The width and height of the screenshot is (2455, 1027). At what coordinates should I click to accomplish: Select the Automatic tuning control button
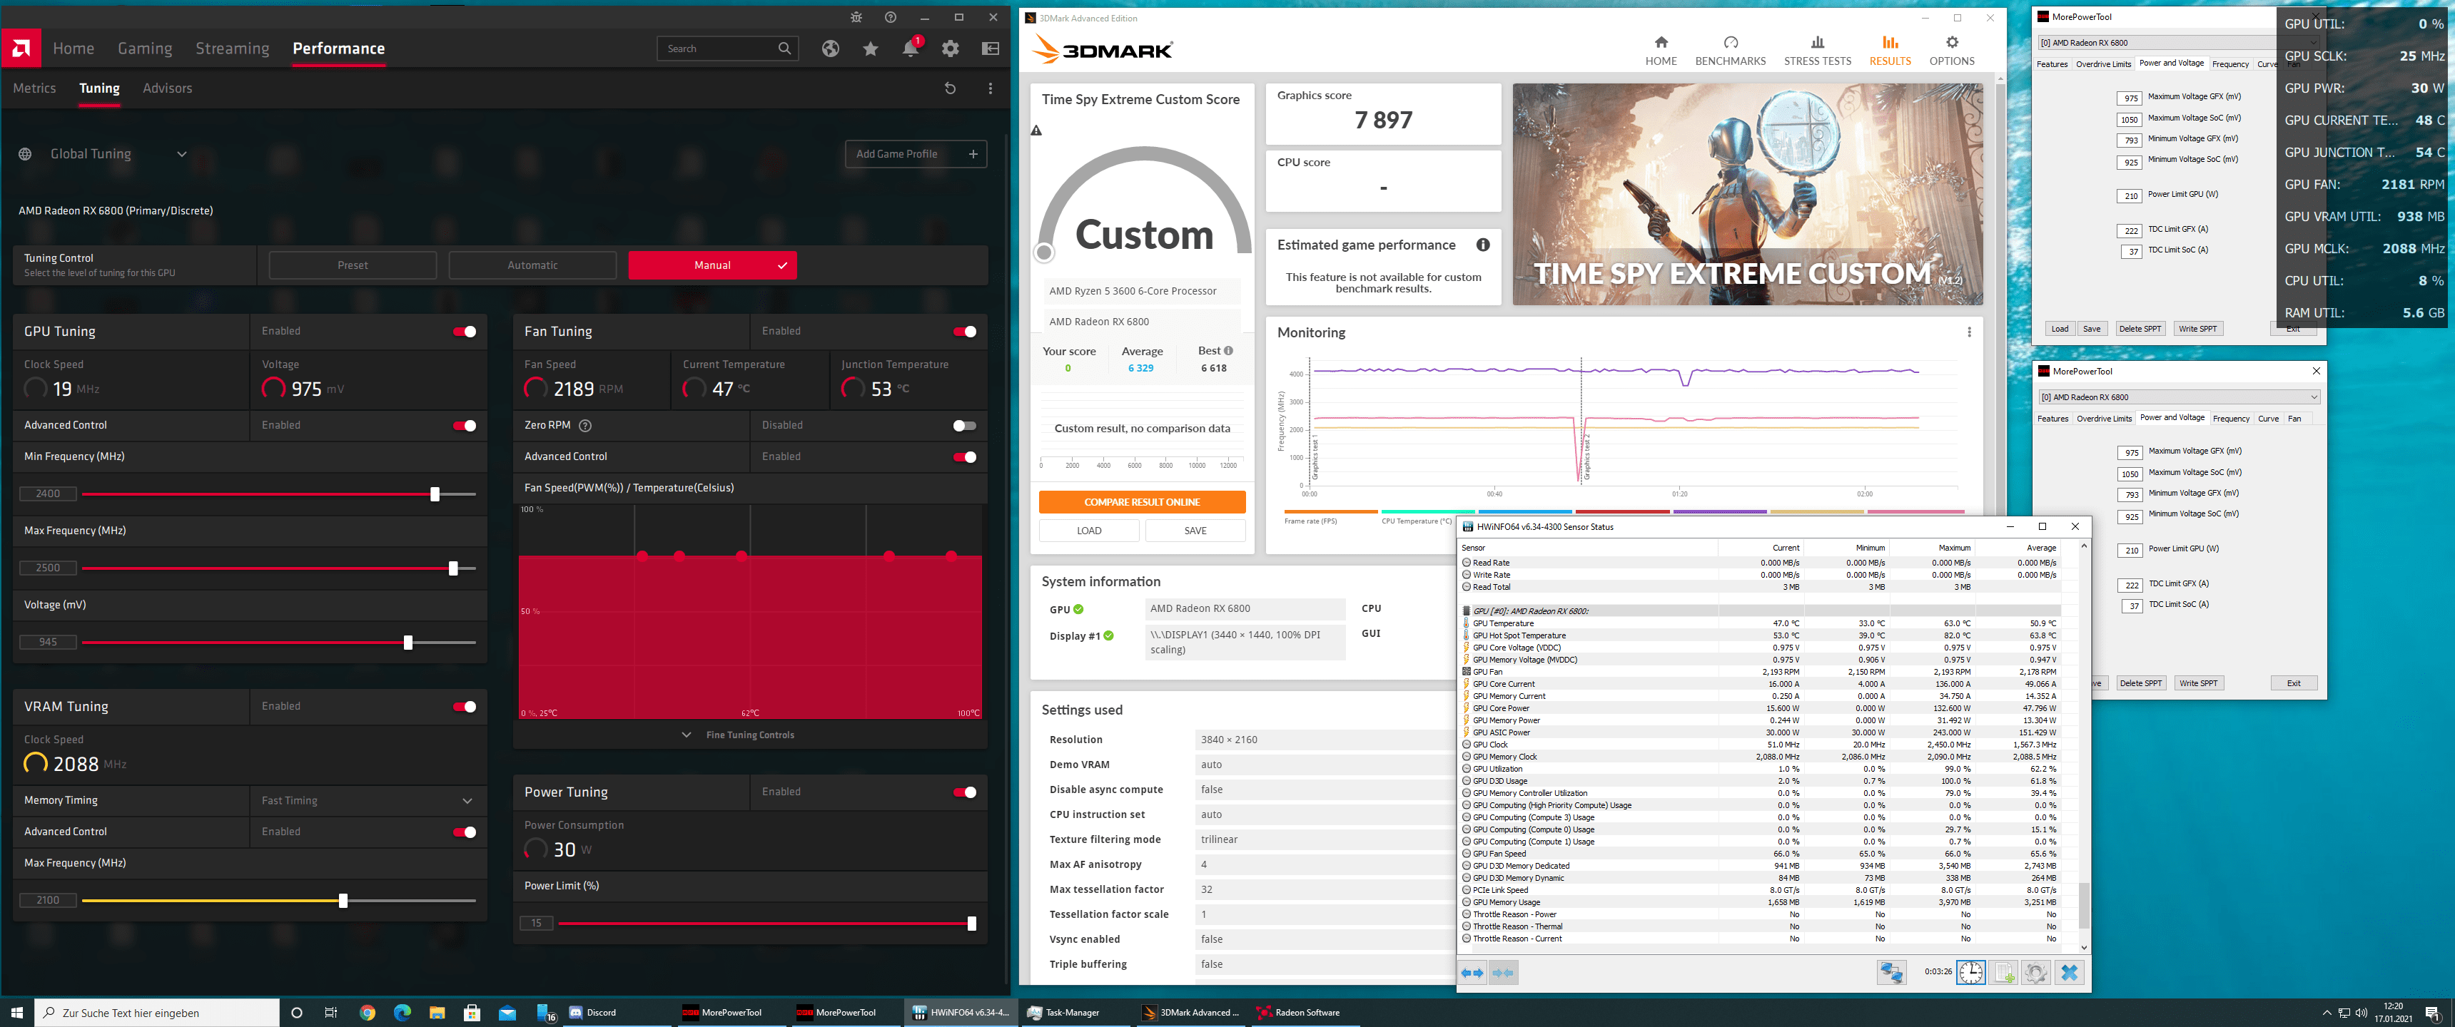tap(532, 266)
